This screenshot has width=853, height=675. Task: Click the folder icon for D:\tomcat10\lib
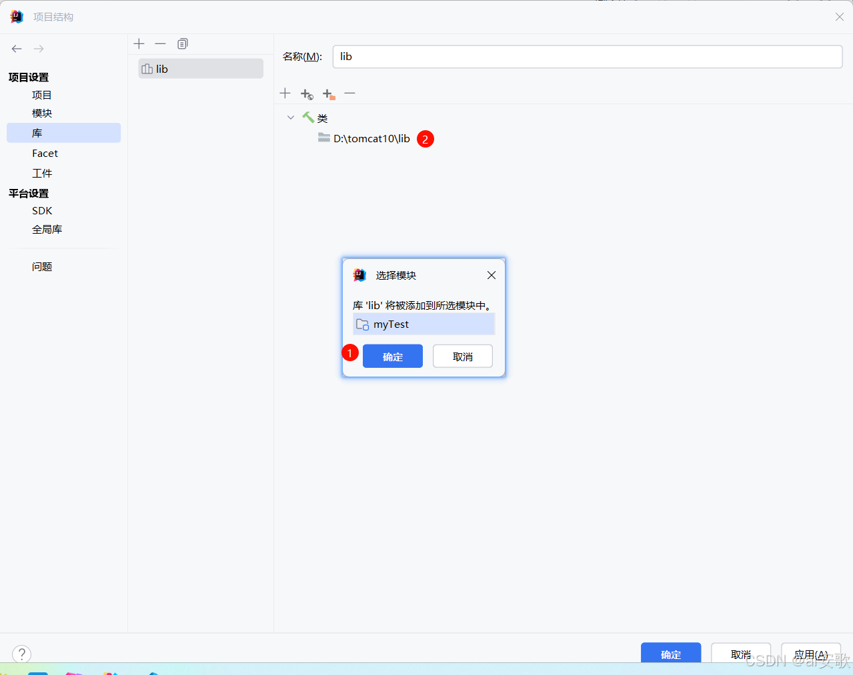[324, 138]
